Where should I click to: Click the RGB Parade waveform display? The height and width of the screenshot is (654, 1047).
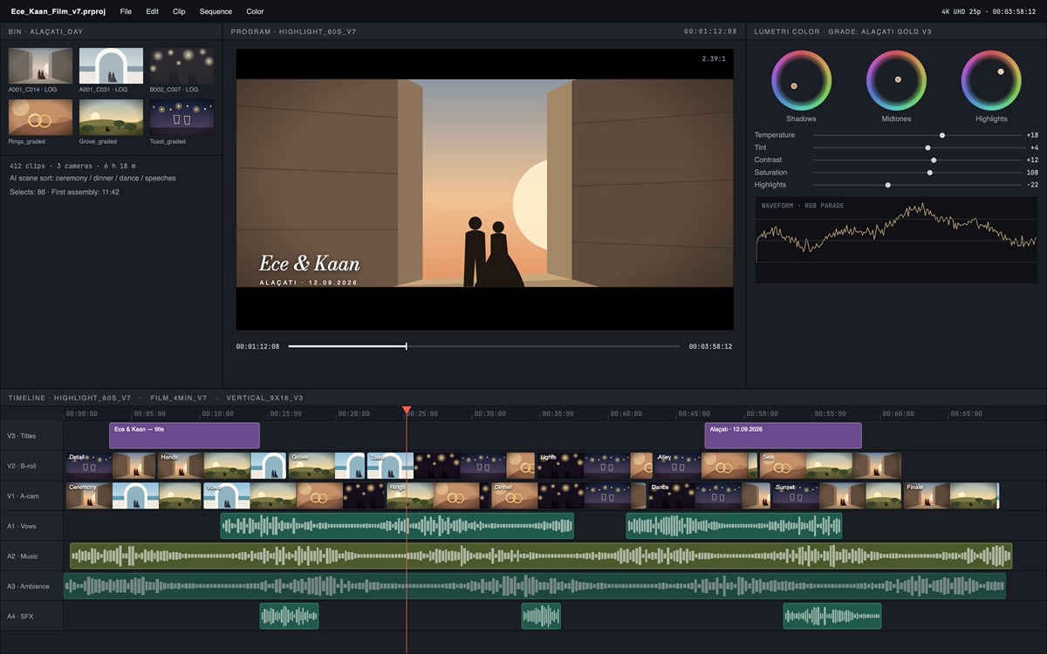click(896, 240)
